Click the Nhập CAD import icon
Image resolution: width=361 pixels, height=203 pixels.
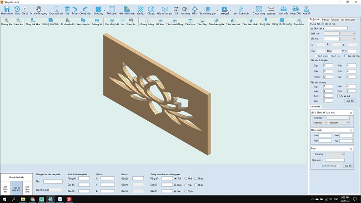(295, 10)
